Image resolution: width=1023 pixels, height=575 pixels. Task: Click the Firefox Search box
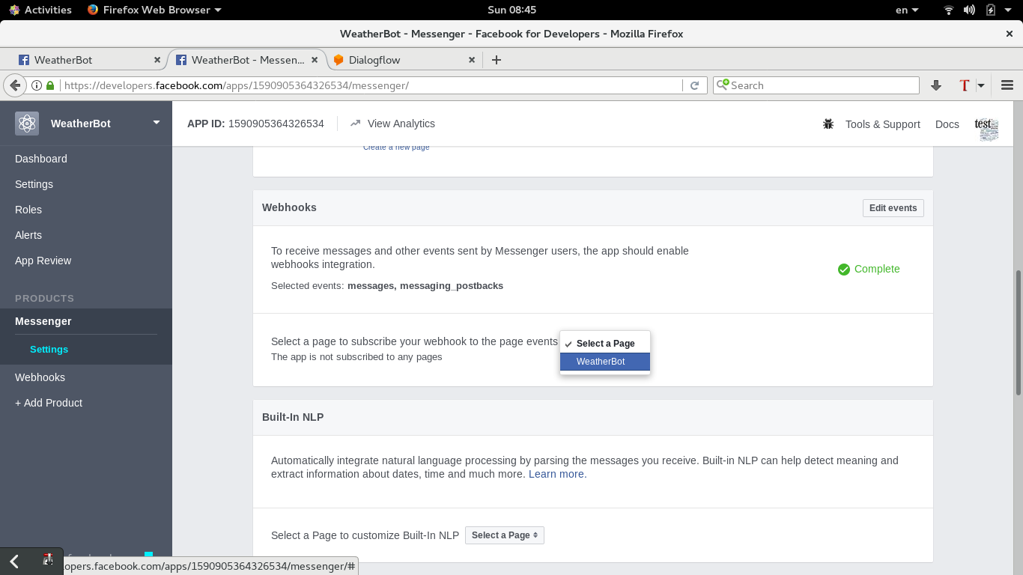816,85
